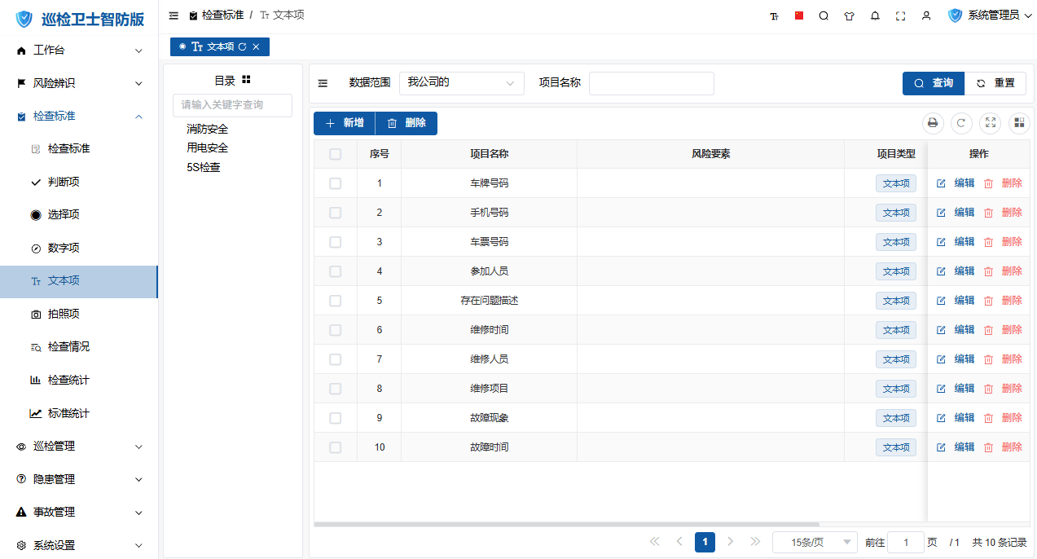Expand the 隐患管理 sidebar menu
Image resolution: width=1037 pixels, height=559 pixels.
79,479
